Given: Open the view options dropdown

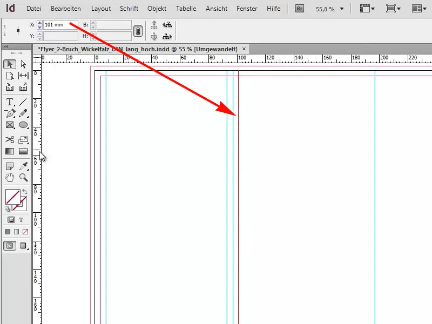Looking at the screenshot, I should [x=368, y=9].
